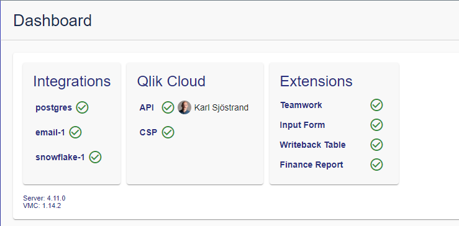
Task: Open the email-1 integration link
Action: click(50, 133)
